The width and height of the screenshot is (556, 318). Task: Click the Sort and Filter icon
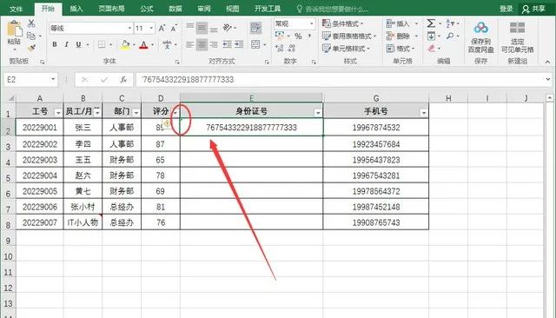point(450,23)
